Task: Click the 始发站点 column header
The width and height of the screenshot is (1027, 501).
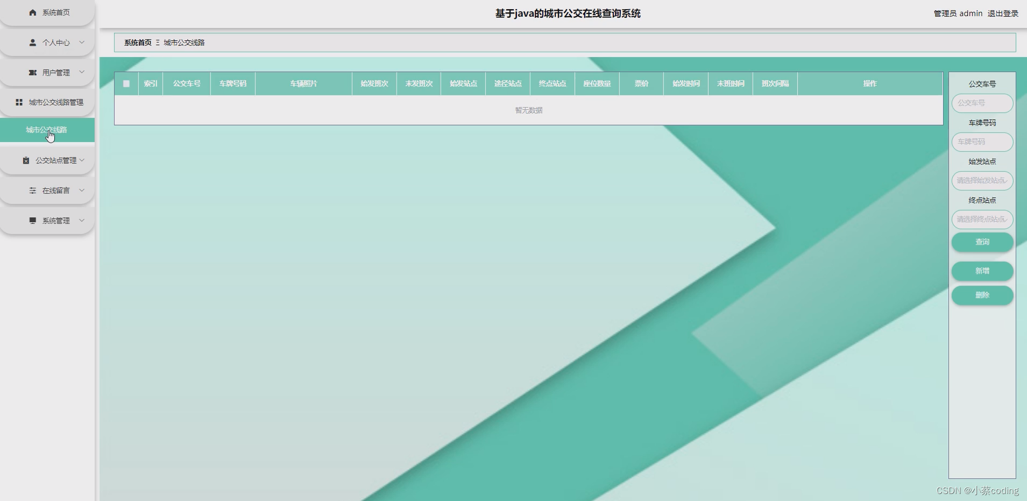Action: (463, 84)
